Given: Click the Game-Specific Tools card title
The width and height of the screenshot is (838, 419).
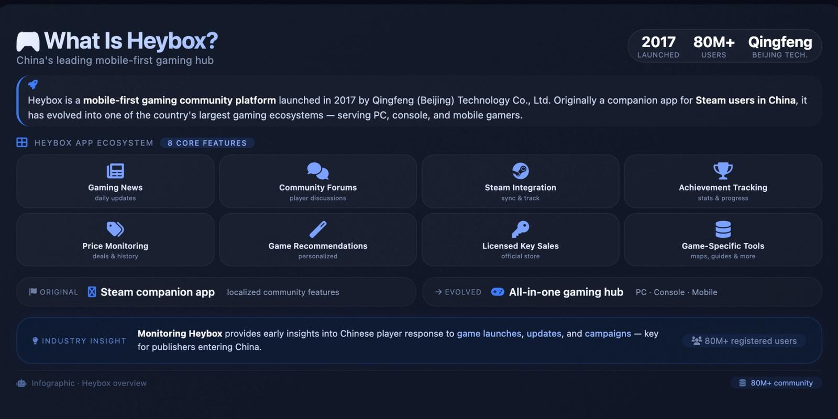Looking at the screenshot, I should click(x=723, y=246).
